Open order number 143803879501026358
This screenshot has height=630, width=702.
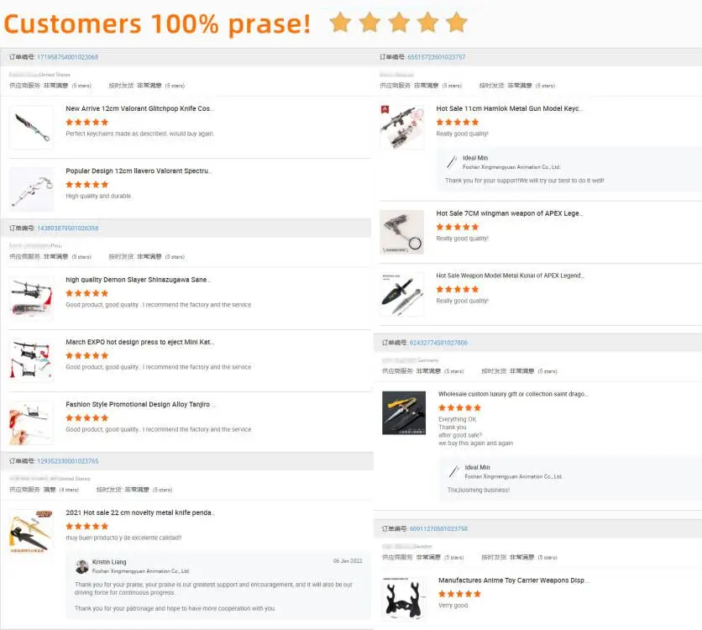[68, 228]
